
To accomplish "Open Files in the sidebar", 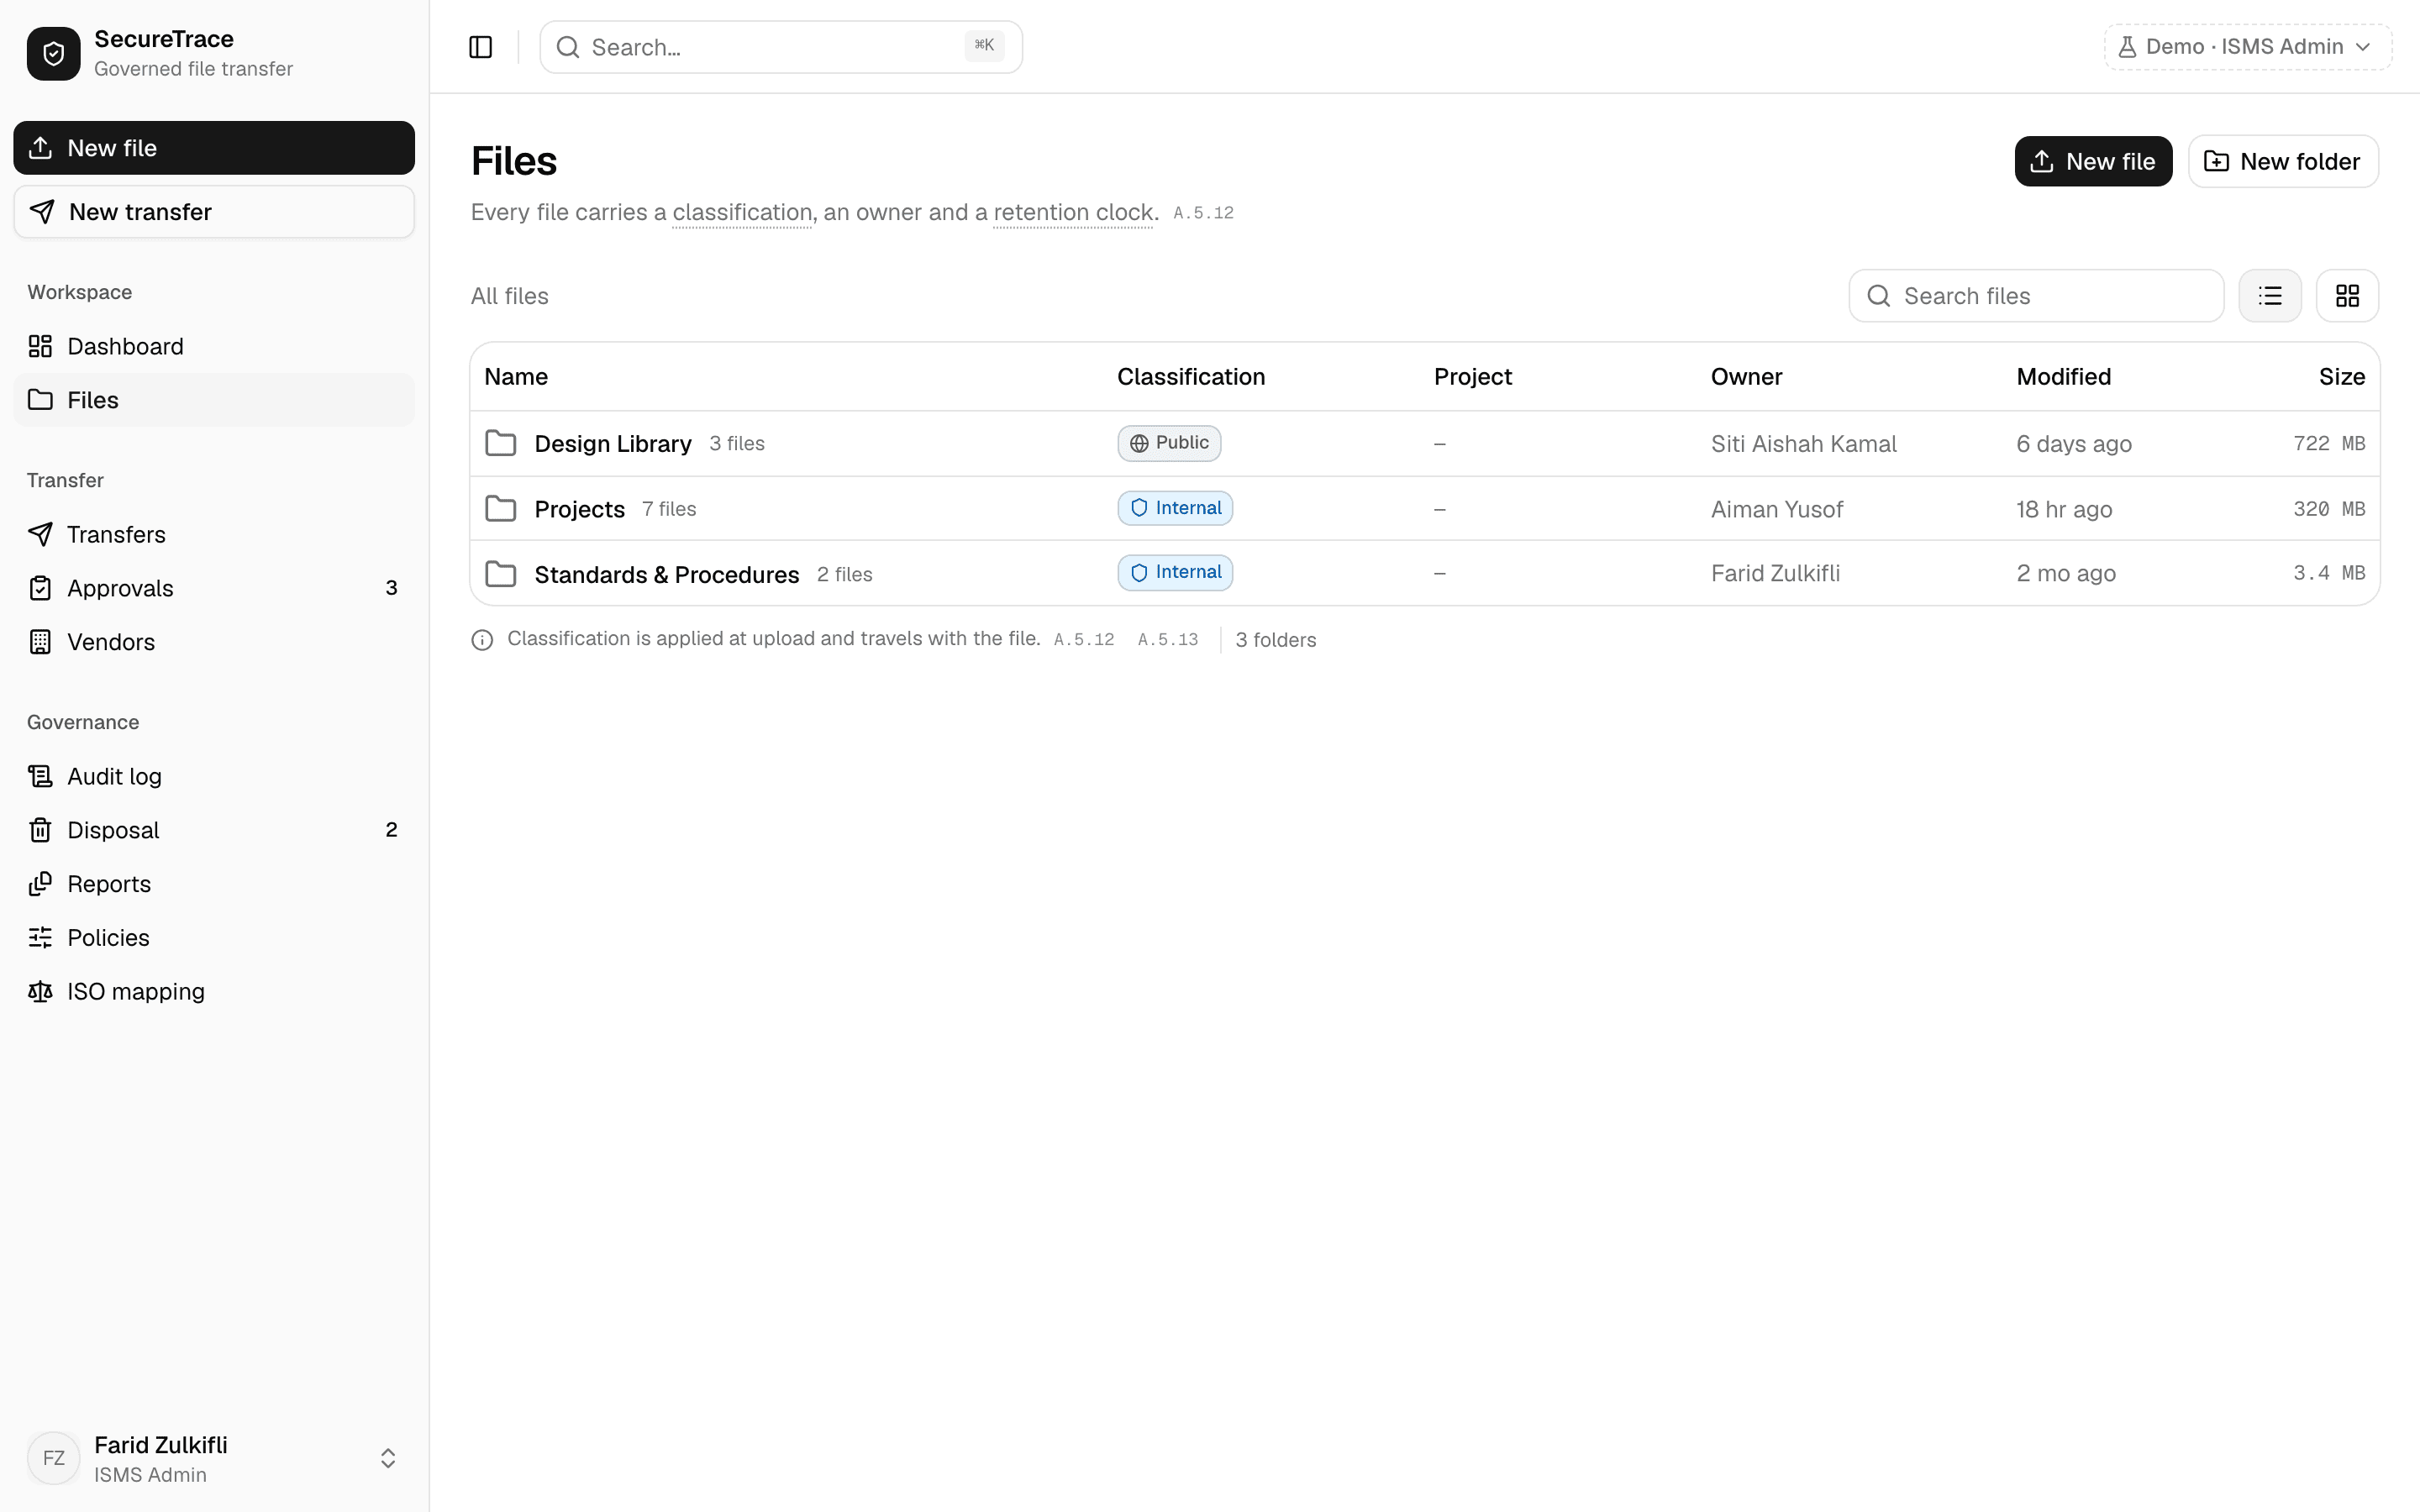I will 214,400.
